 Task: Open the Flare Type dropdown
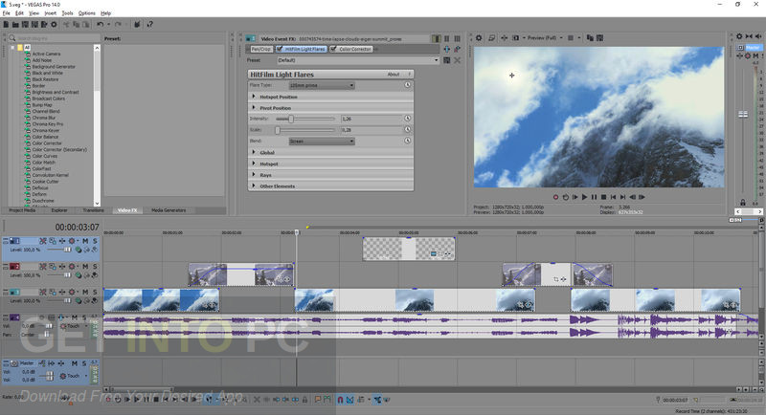coord(322,85)
